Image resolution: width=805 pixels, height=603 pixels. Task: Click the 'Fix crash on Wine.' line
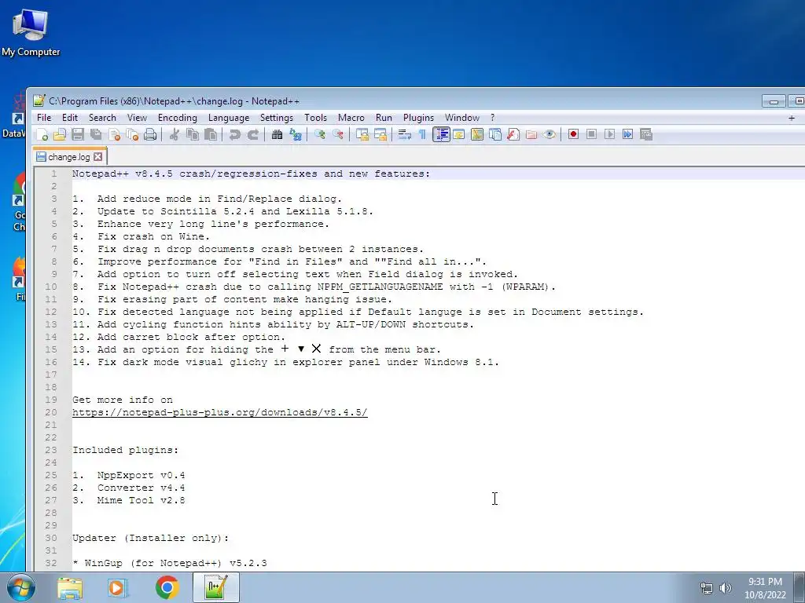click(x=153, y=236)
